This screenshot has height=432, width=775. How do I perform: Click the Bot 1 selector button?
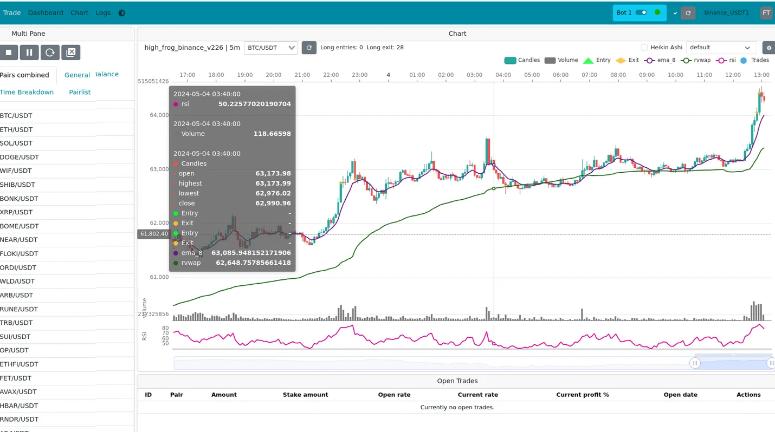coord(640,12)
